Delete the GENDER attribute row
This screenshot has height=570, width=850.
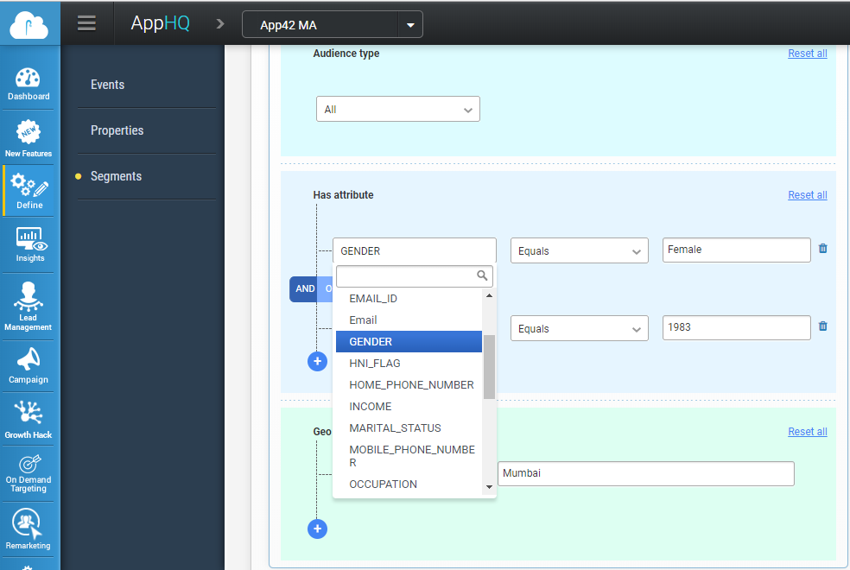tap(822, 249)
